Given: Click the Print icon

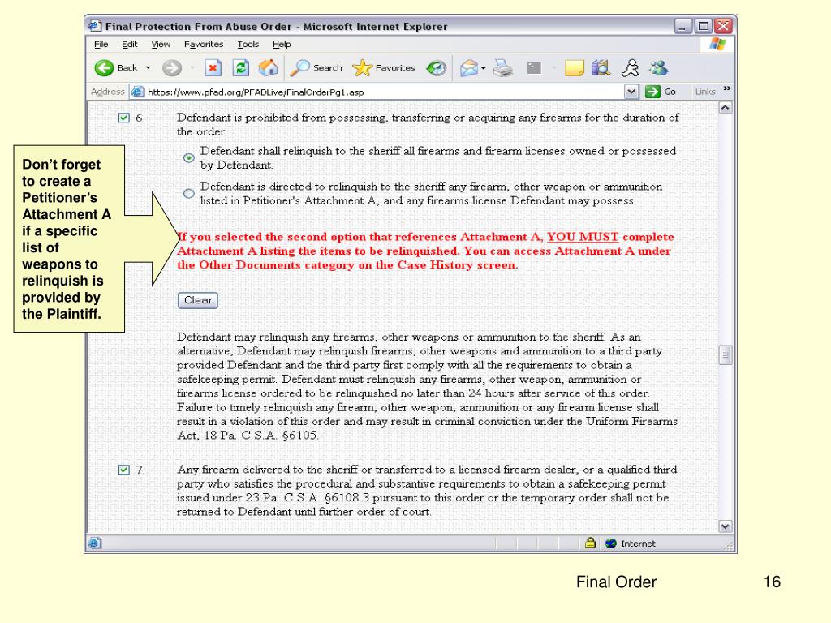Looking at the screenshot, I should [503, 68].
